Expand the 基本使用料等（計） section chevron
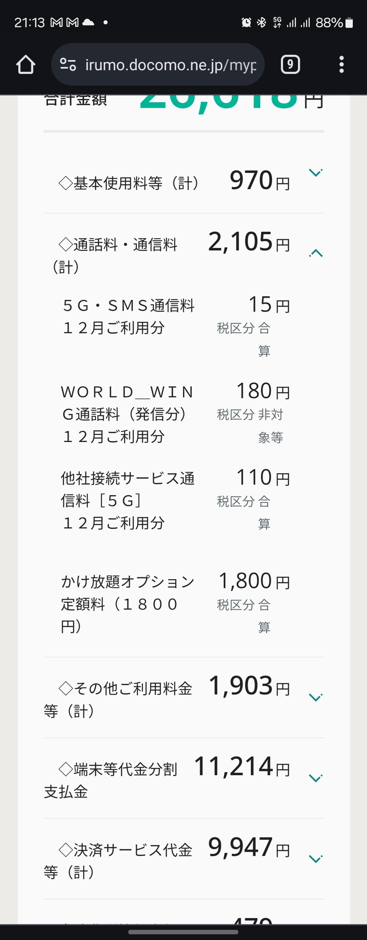The width and height of the screenshot is (367, 940). click(316, 173)
